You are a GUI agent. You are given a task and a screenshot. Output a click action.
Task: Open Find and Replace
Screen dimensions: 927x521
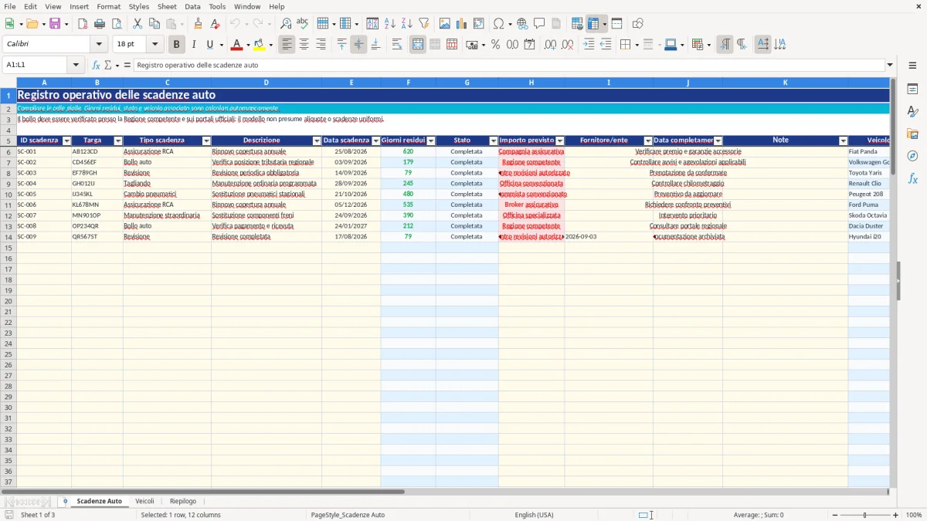(x=286, y=24)
